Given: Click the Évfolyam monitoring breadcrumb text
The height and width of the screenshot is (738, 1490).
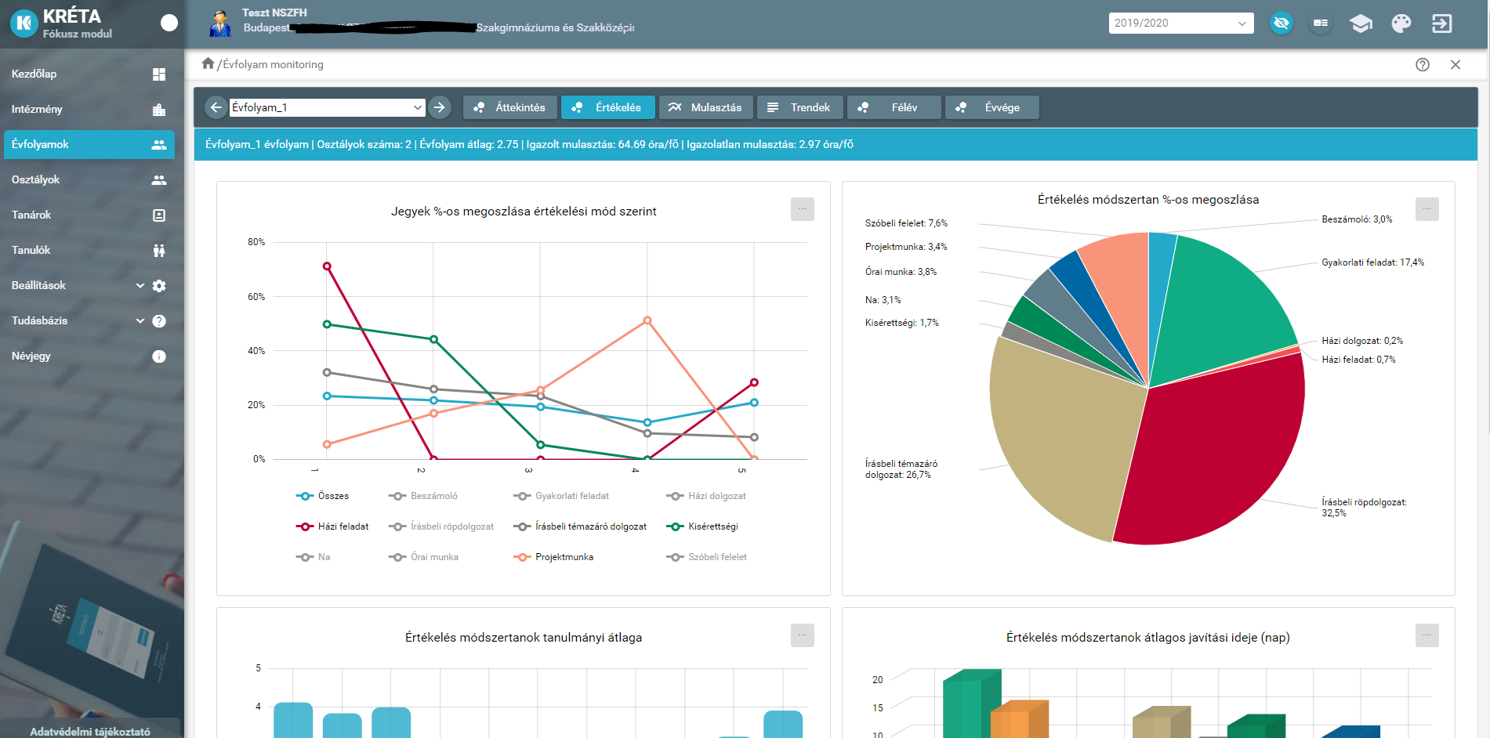Looking at the screenshot, I should point(273,64).
